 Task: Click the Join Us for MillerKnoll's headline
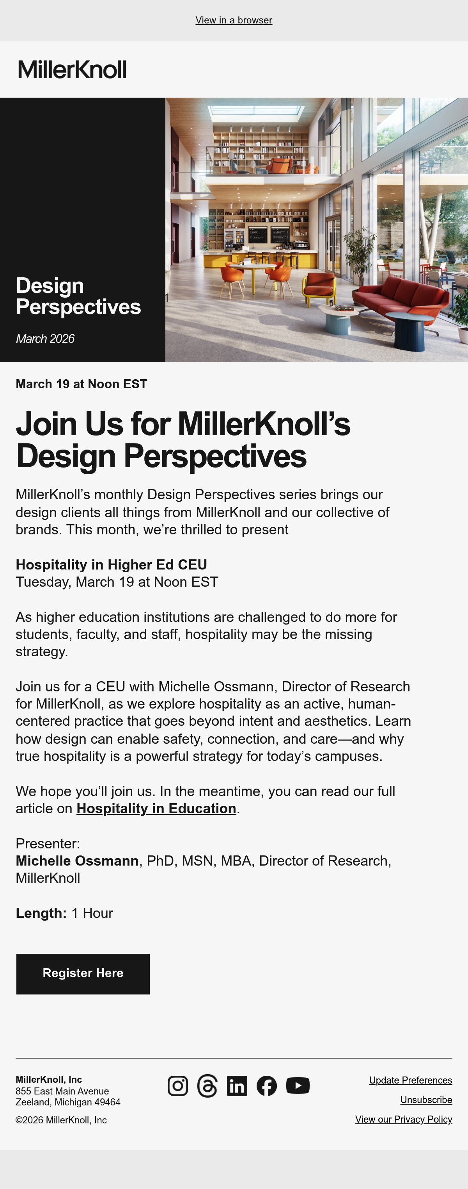coord(183,439)
